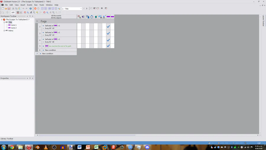Click the Run Frame icon

point(98,8)
